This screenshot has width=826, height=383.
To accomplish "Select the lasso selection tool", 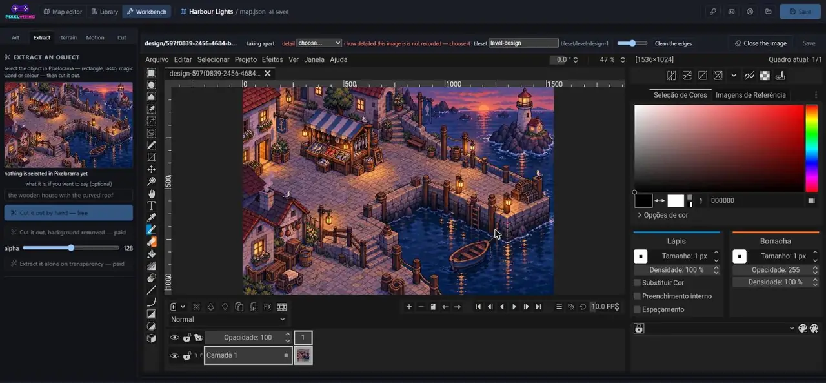I will pos(152,133).
